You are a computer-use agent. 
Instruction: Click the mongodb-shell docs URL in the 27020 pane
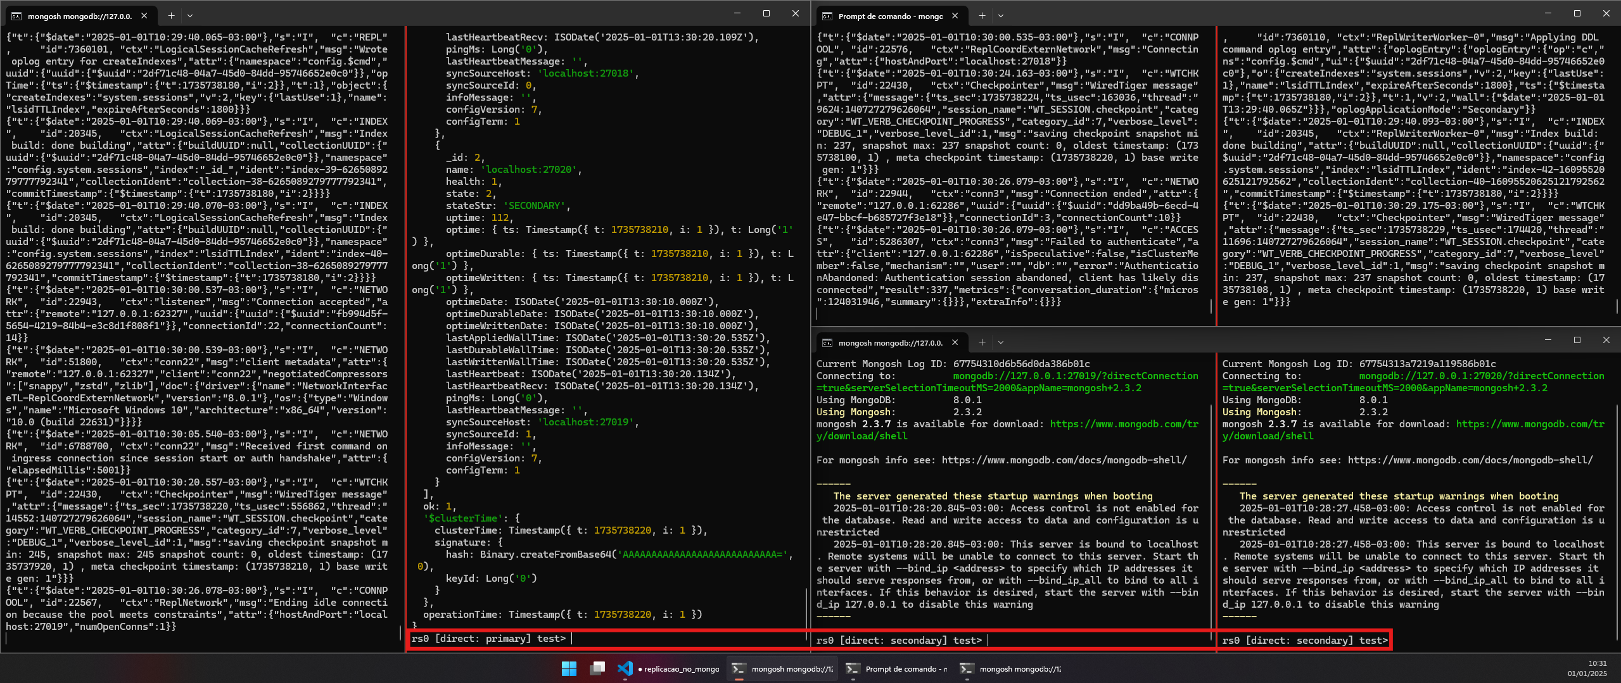[x=1470, y=460]
